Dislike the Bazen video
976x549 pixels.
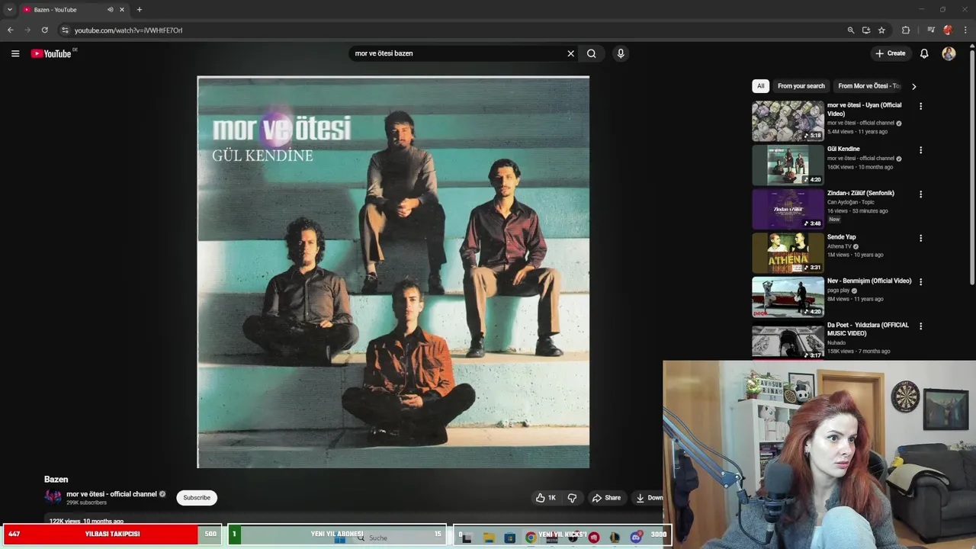(x=572, y=498)
